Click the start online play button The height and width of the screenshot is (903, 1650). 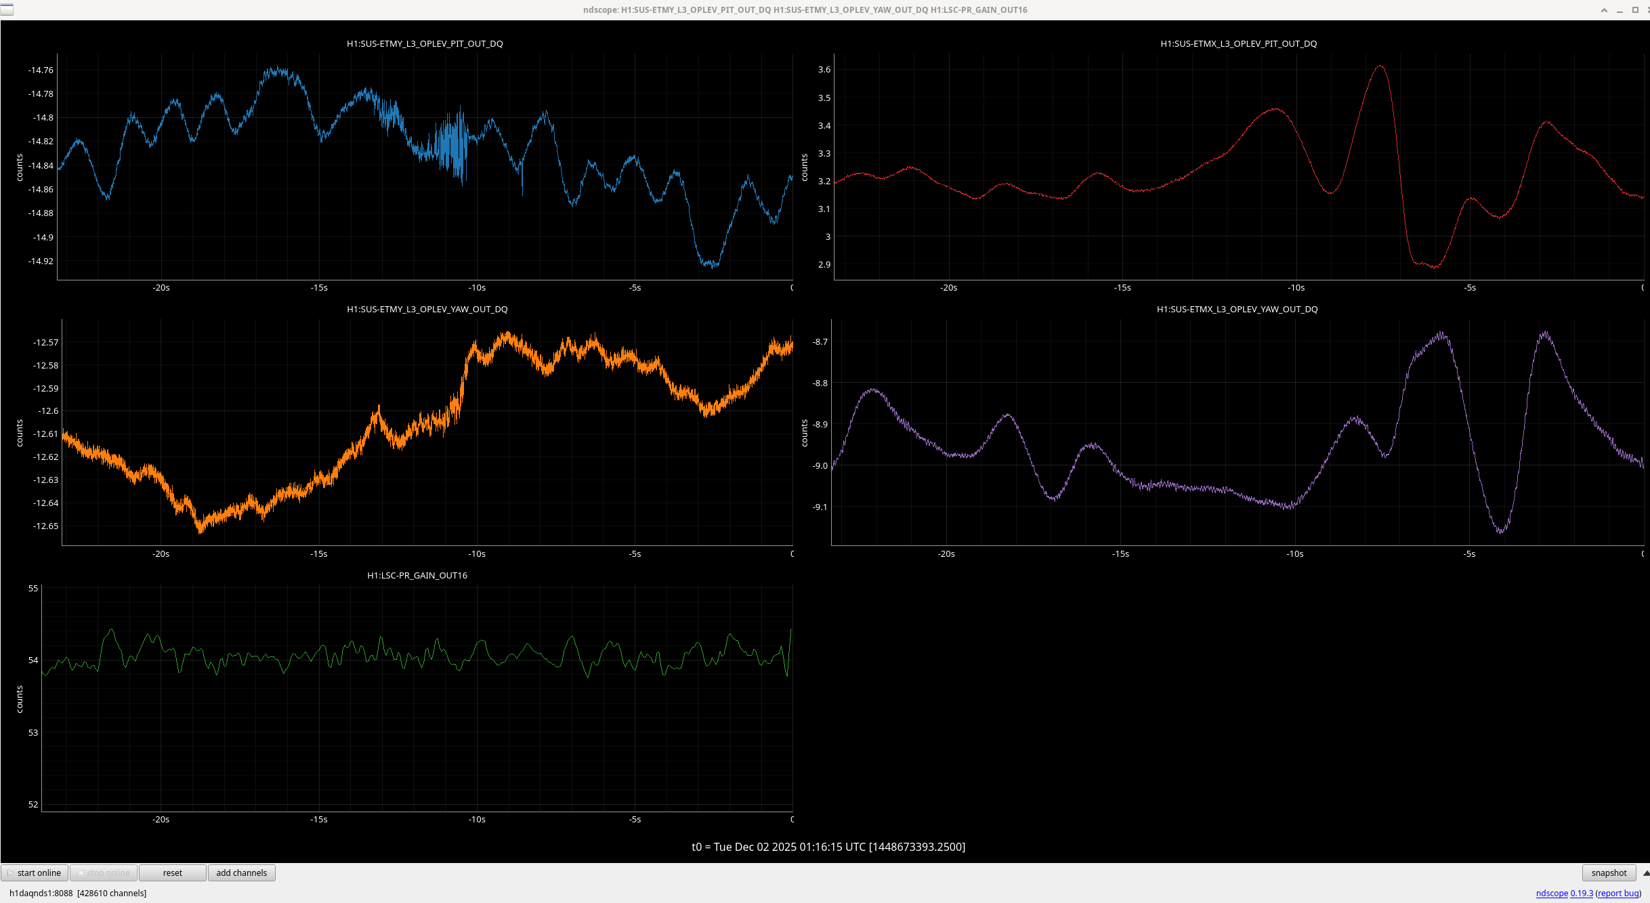pyautogui.click(x=35, y=873)
